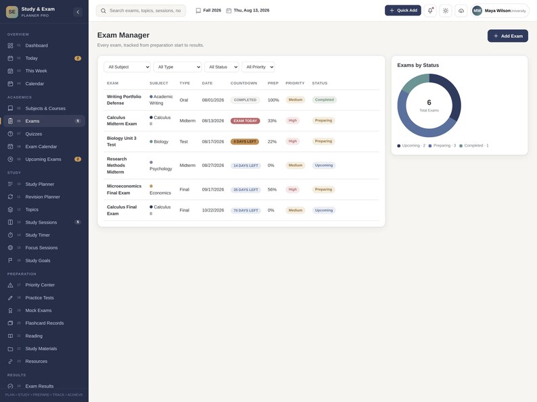Select Dashboard menu item label
This screenshot has height=402, width=537.
pyautogui.click(x=37, y=45)
